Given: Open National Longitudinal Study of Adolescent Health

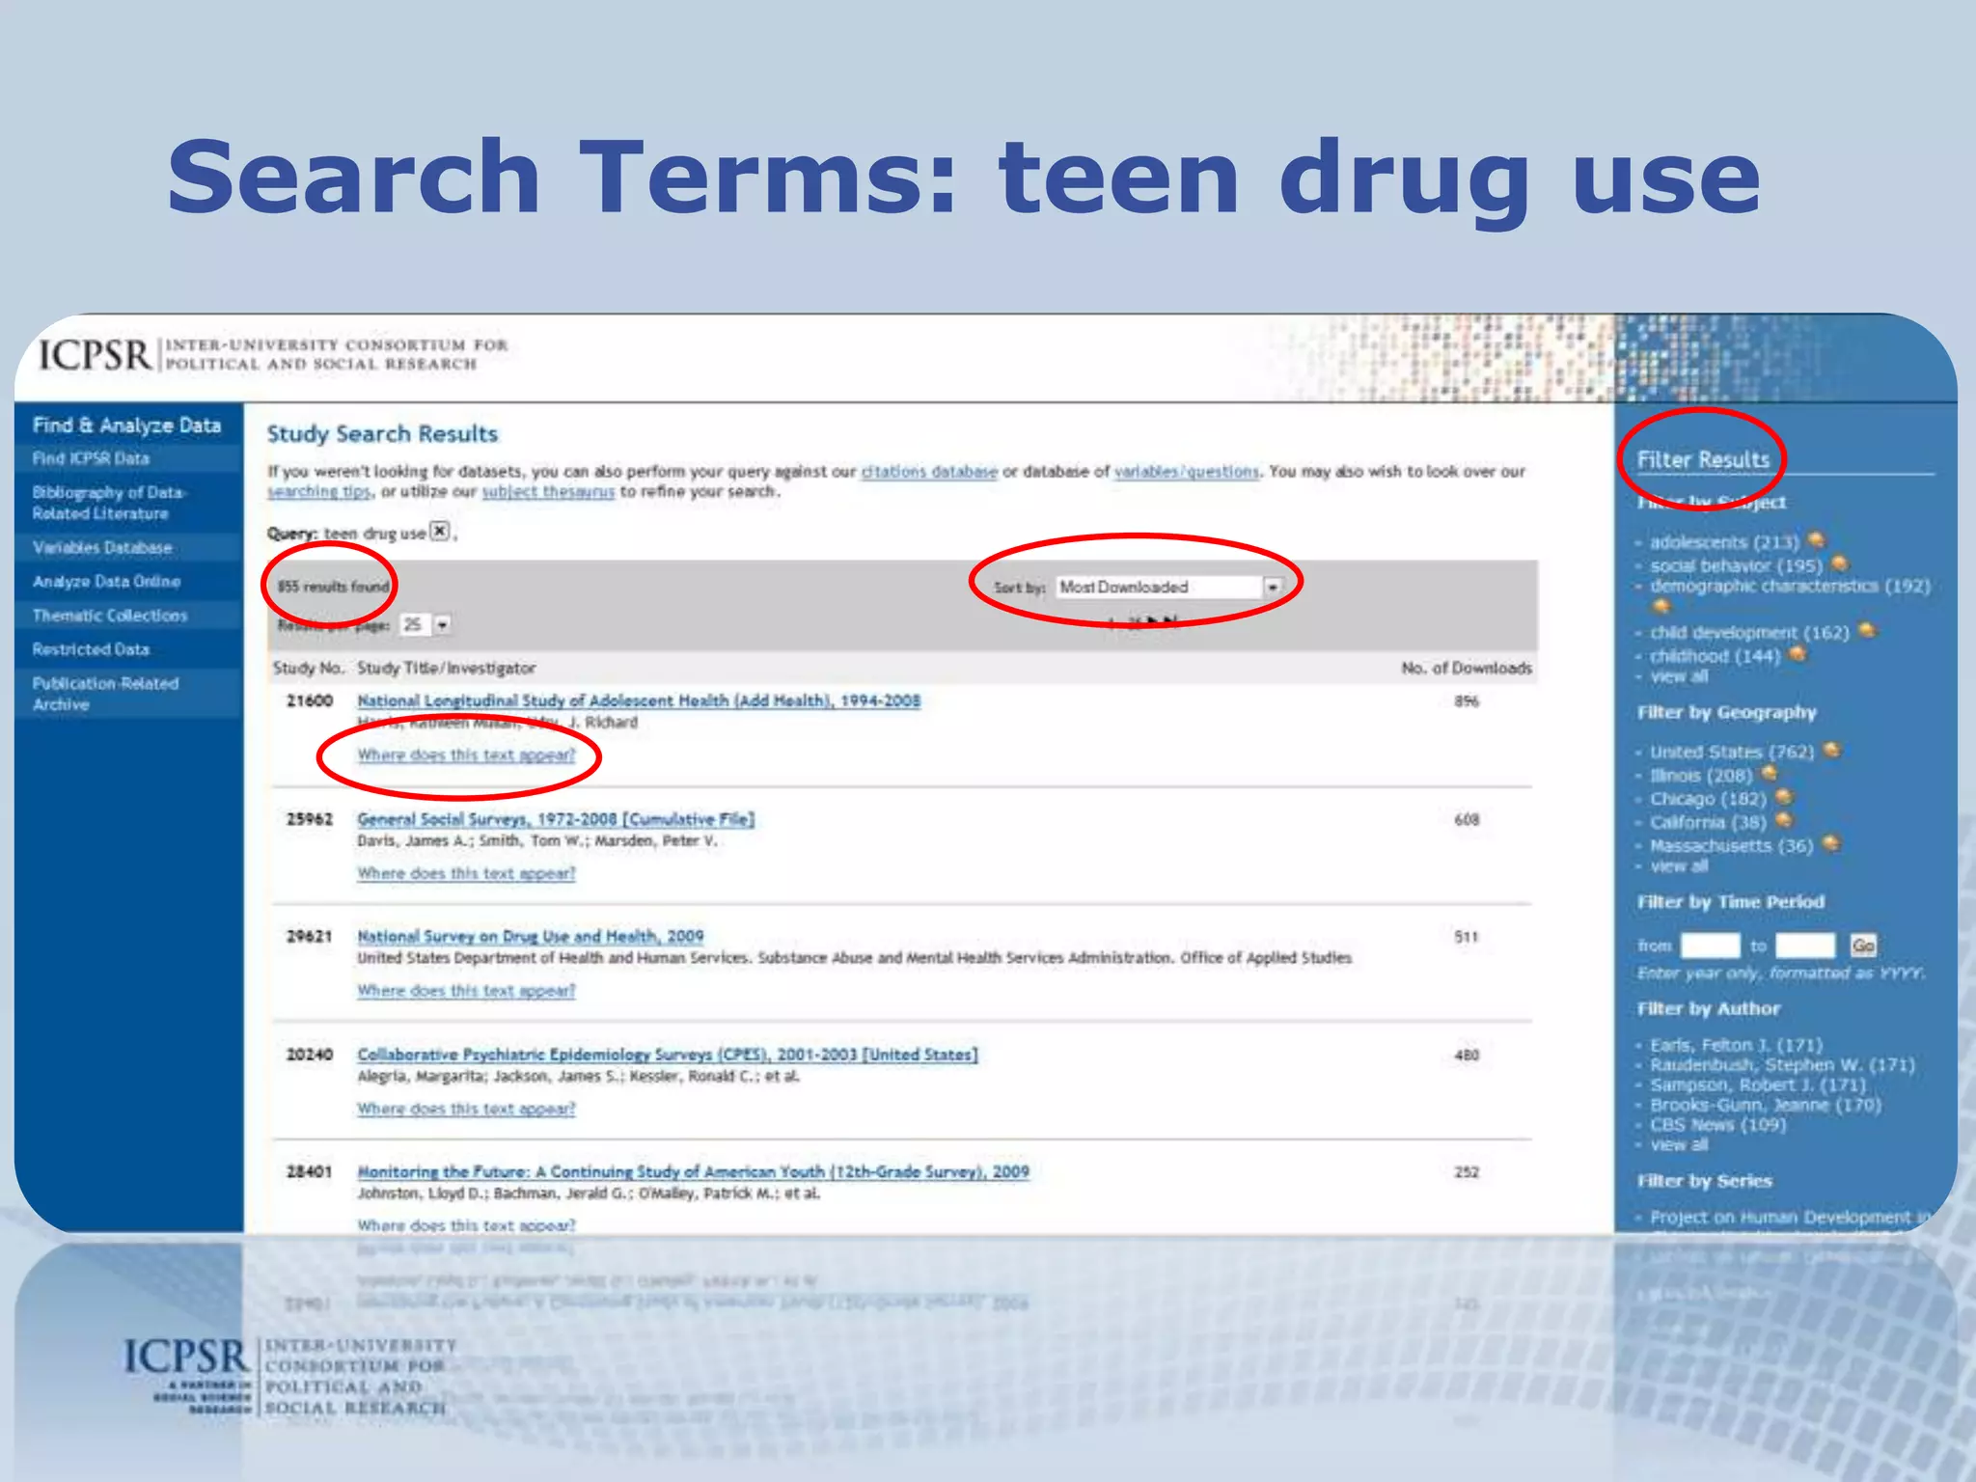Looking at the screenshot, I should [x=639, y=700].
